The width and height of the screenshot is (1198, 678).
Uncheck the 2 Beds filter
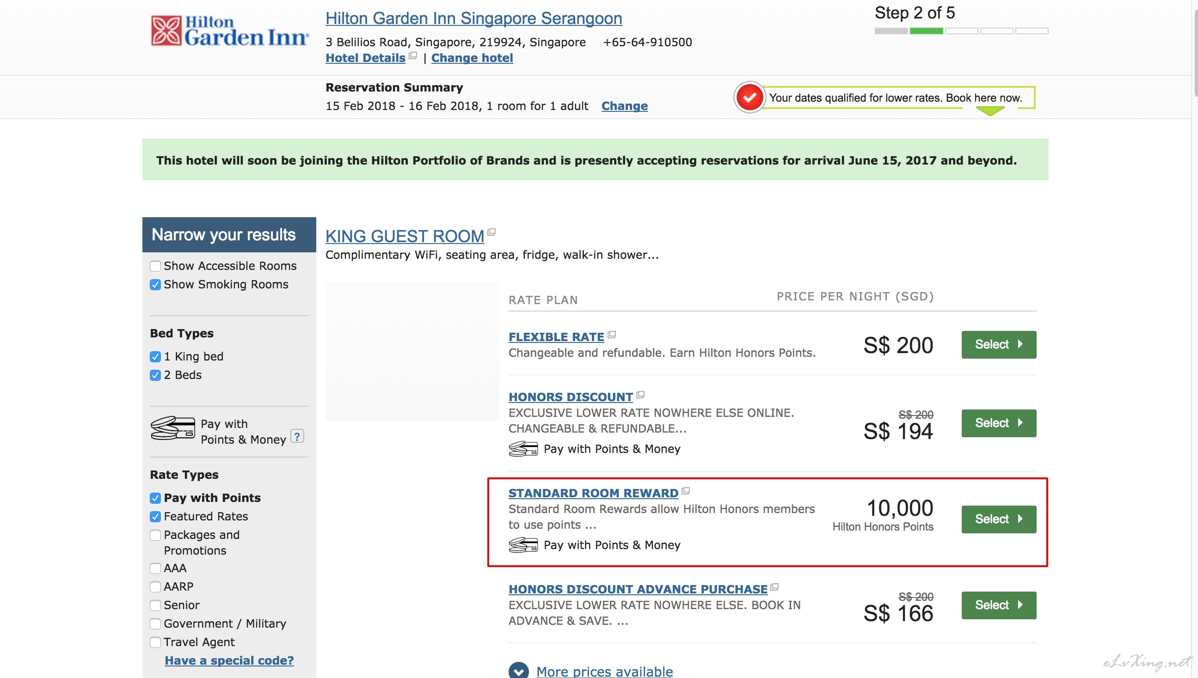click(155, 375)
